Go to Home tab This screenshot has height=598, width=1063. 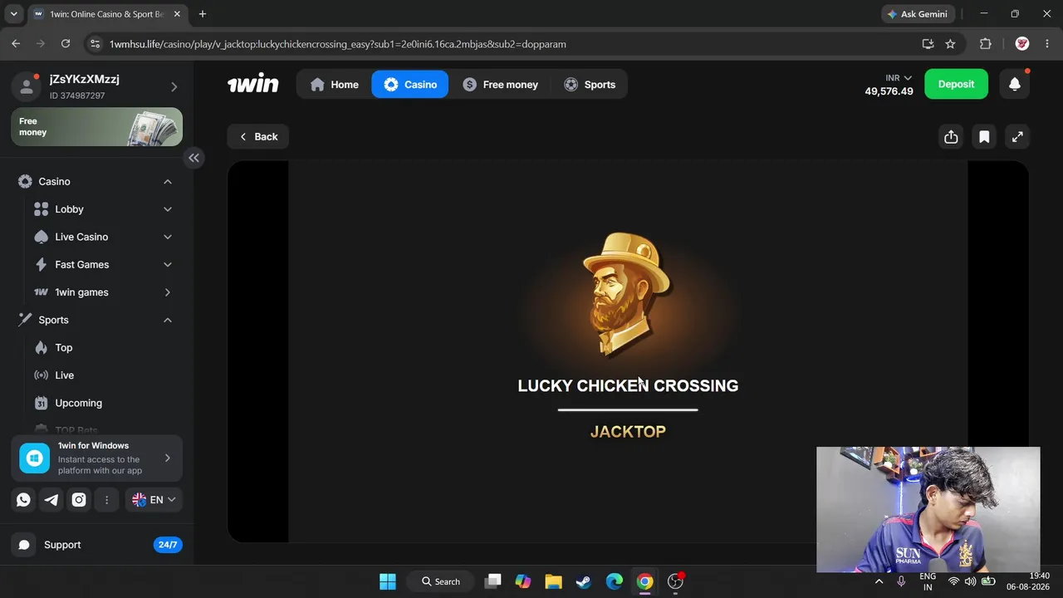click(334, 84)
